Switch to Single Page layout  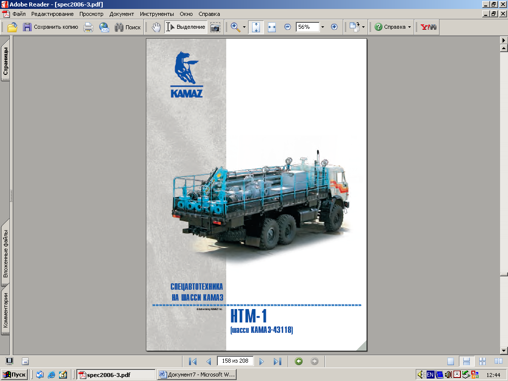click(x=450, y=361)
